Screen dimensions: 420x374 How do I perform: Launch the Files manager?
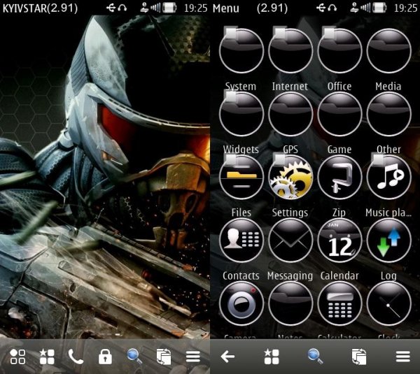[x=241, y=177]
